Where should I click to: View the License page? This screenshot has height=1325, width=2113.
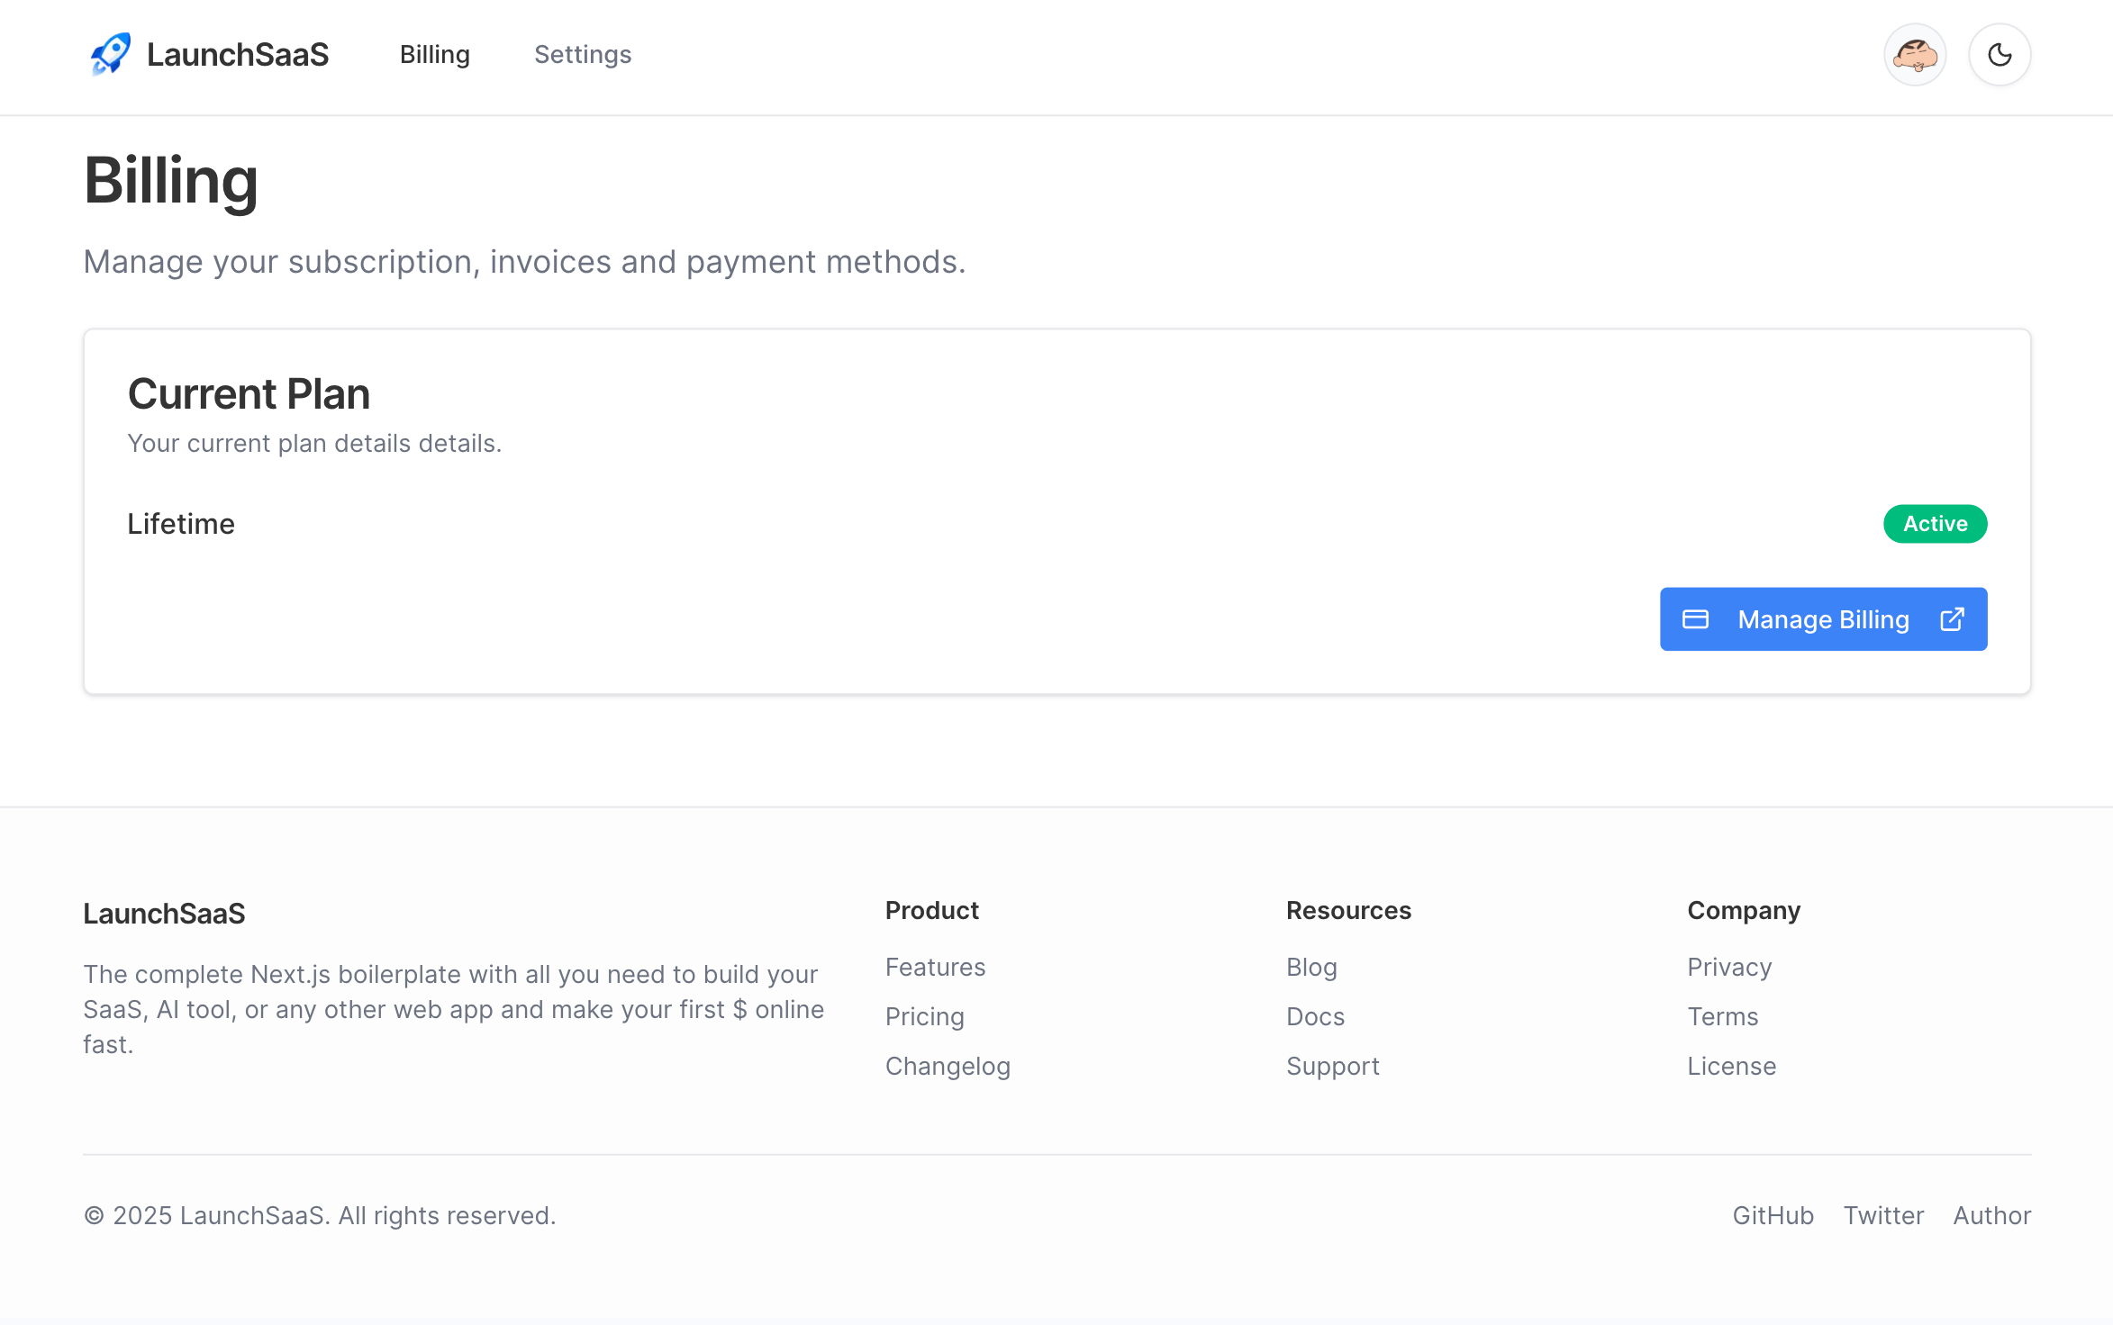[1731, 1066]
